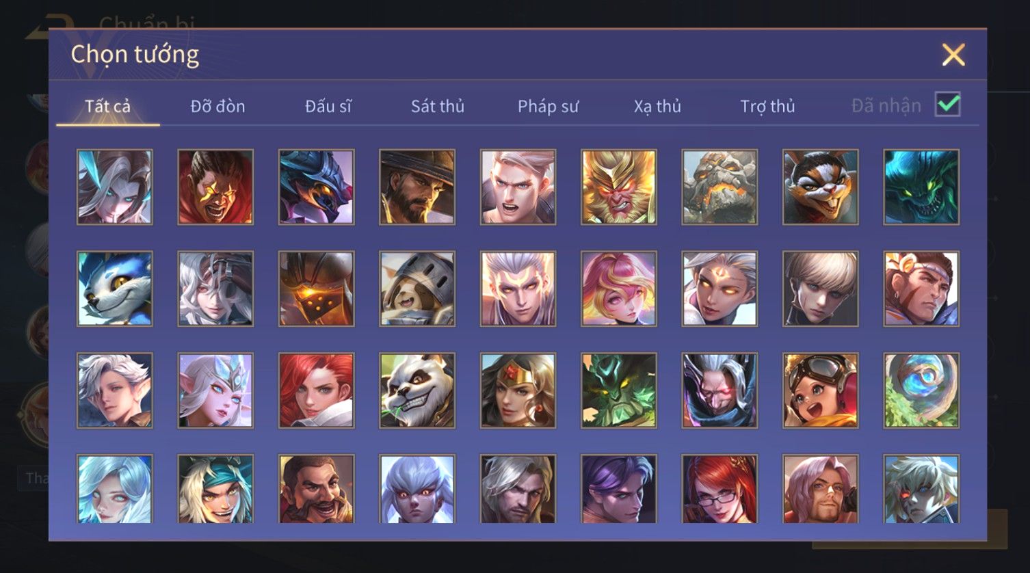Switch to the Đỡ đòn tab
1030x573 pixels.
[x=217, y=106]
